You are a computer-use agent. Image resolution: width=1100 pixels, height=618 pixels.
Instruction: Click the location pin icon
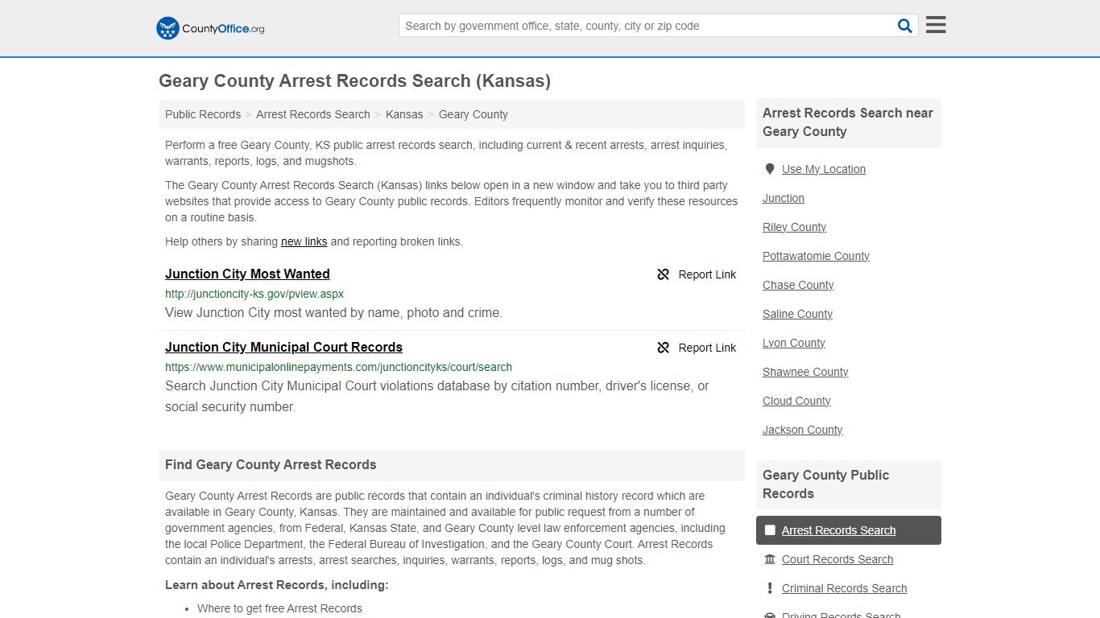click(770, 169)
